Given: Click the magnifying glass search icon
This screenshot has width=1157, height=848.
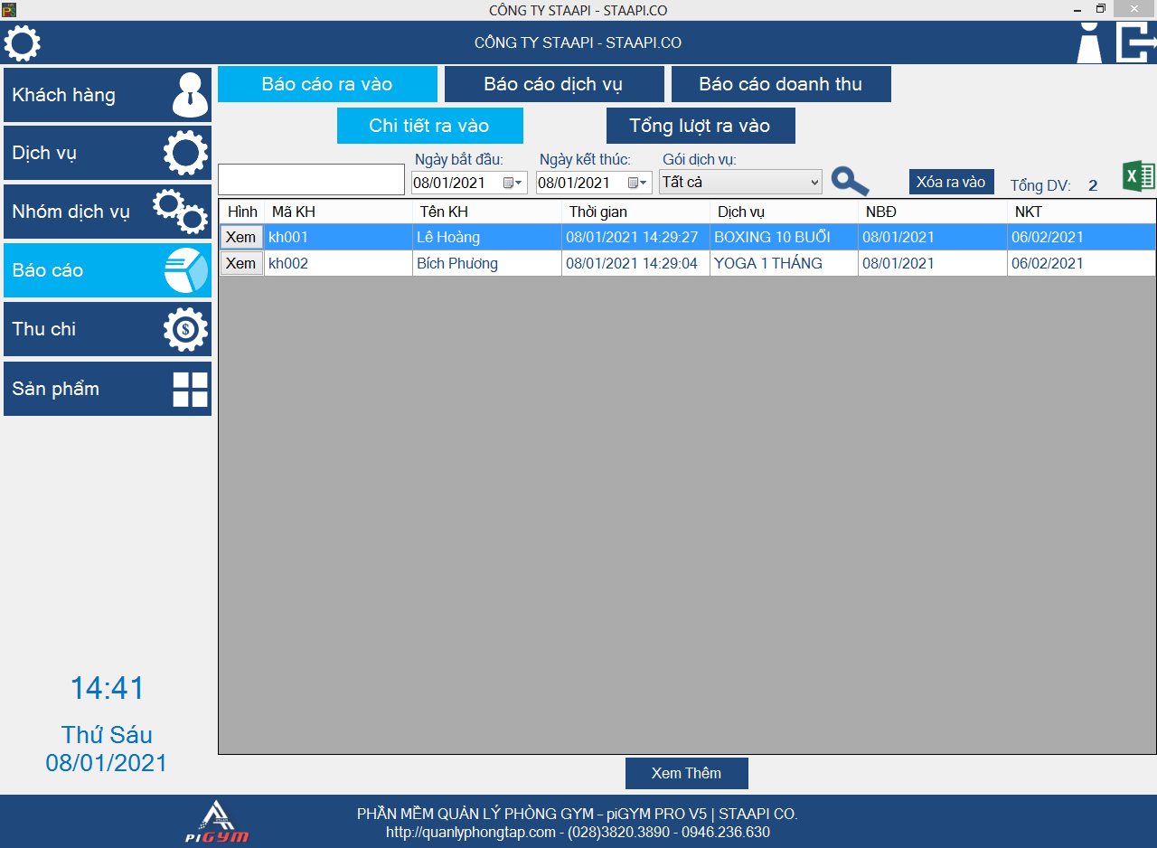Looking at the screenshot, I should (850, 182).
